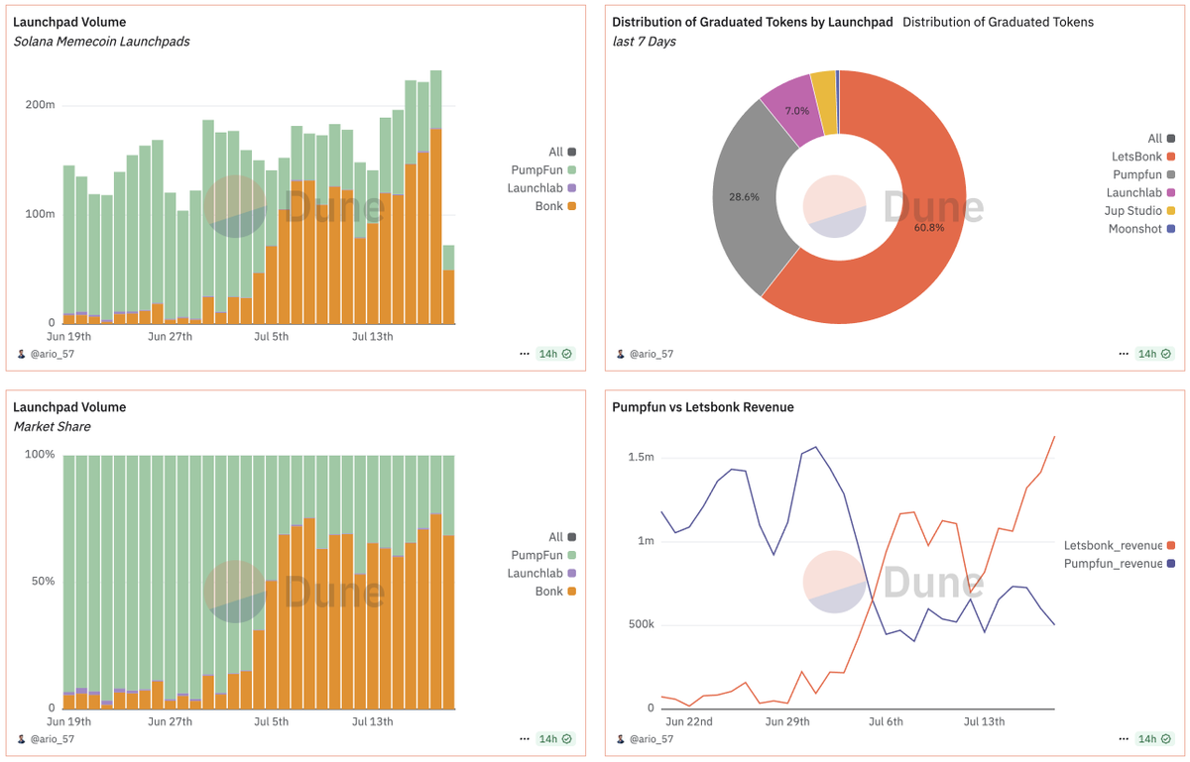
Task: Click the 'last 7 Days' subtitle
Action: click(645, 42)
